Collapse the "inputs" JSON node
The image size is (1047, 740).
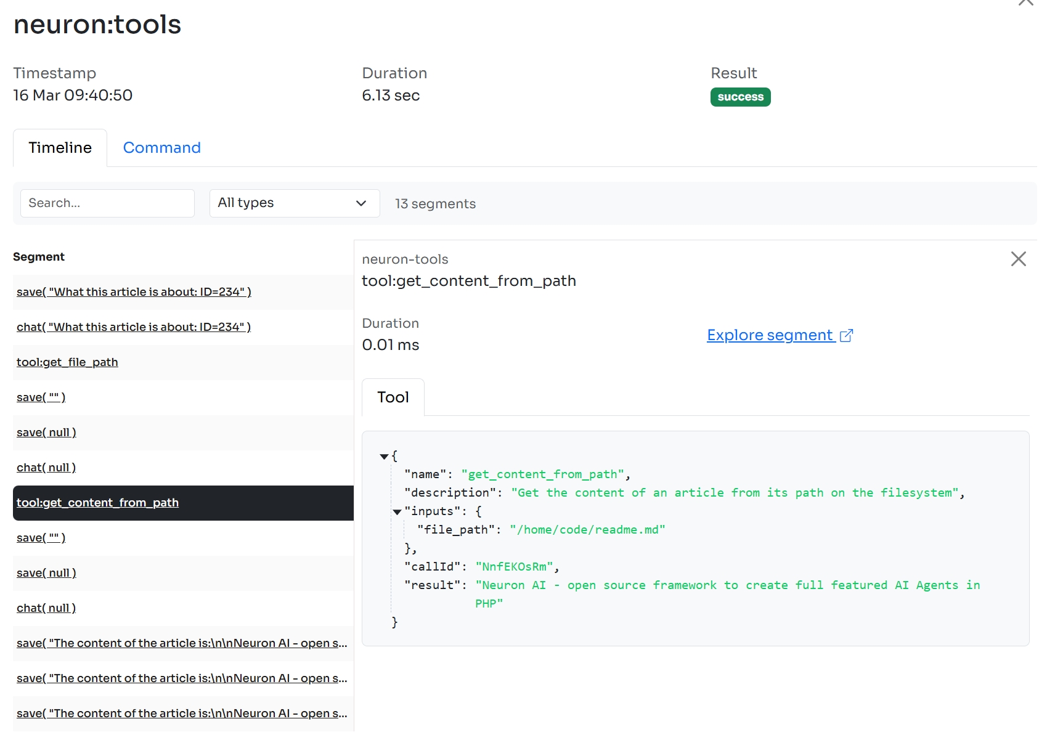397,511
